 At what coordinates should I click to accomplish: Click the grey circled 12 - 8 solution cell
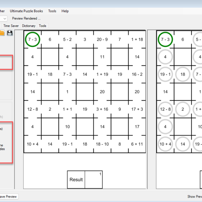pyautogui.click(x=165, y=109)
